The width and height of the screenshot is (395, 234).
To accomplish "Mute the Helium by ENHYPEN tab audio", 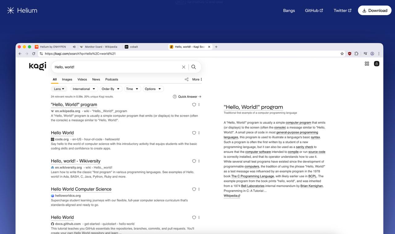I will tap(74, 47).
